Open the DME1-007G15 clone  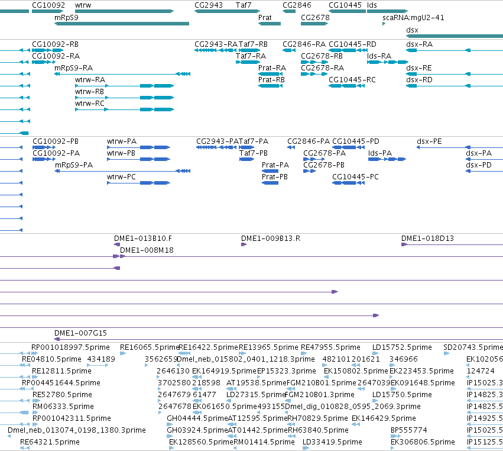278,339
